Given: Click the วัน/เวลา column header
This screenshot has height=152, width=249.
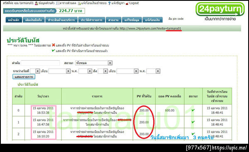Looking at the screenshot, I should point(43,96).
